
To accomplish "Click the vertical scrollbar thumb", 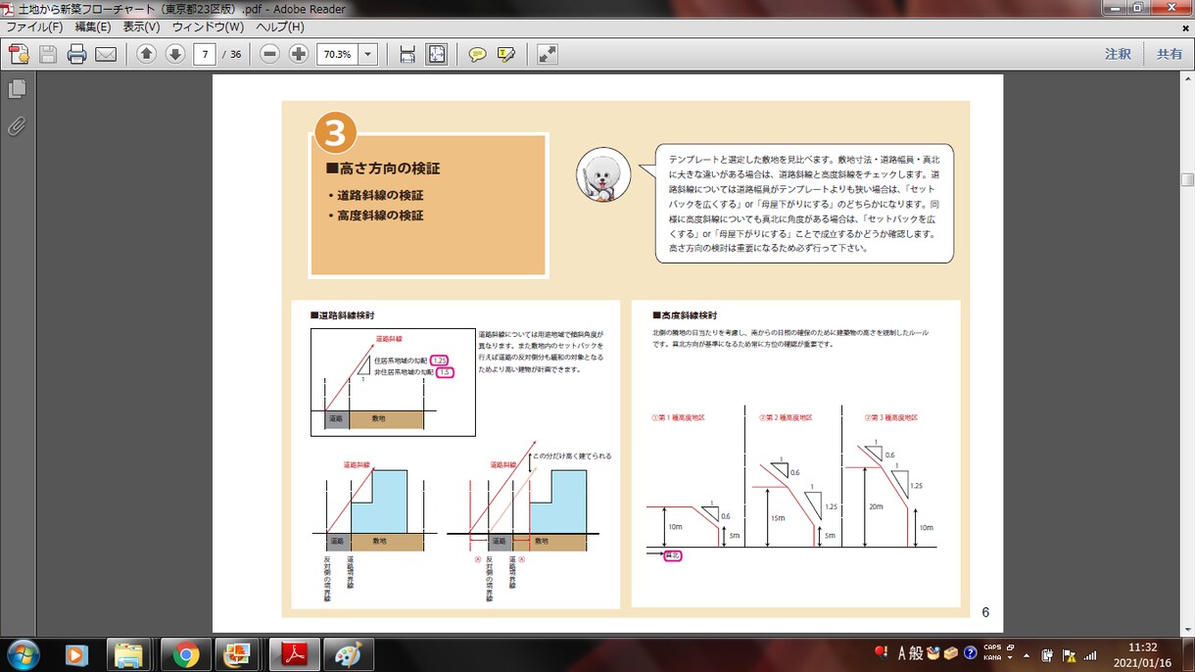I will click(x=1187, y=180).
